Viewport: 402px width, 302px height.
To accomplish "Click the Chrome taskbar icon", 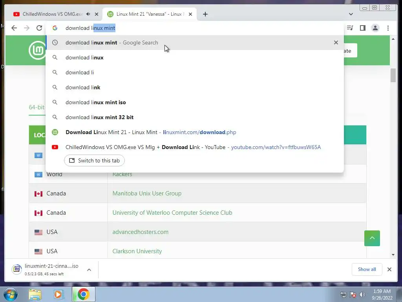I will (x=83, y=294).
